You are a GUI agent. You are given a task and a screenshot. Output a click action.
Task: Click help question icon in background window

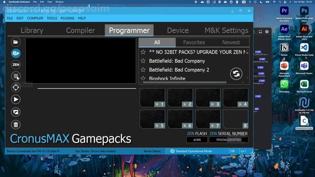pyautogui.click(x=267, y=31)
